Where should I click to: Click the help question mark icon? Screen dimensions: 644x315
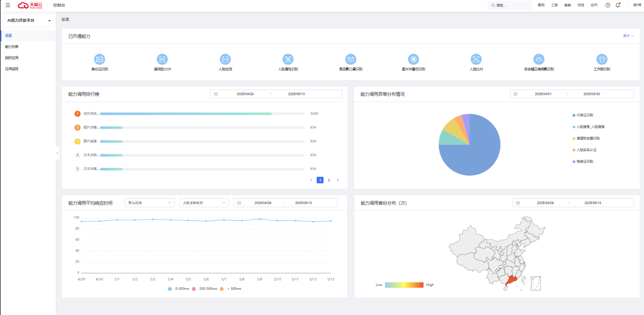pos(608,5)
